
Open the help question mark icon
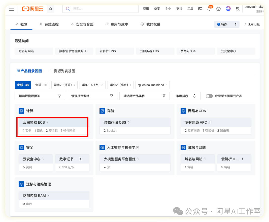coord(218,9)
